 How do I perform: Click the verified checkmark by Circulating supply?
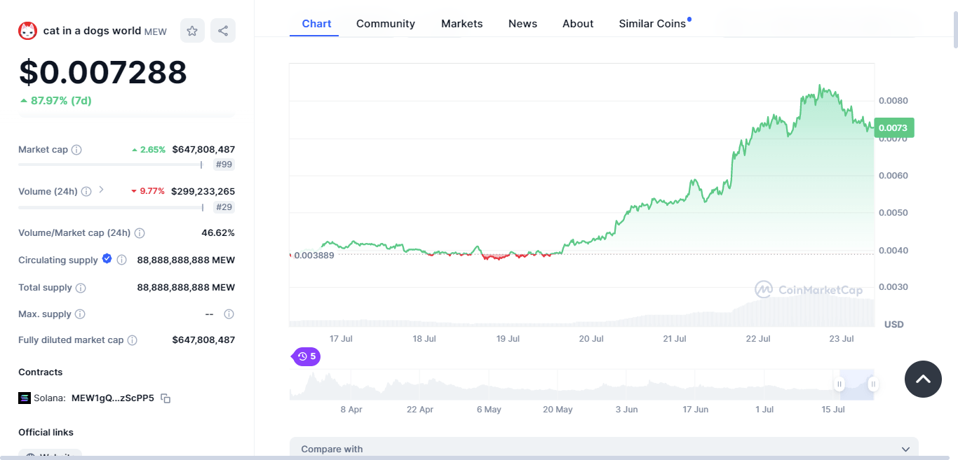[x=107, y=258]
